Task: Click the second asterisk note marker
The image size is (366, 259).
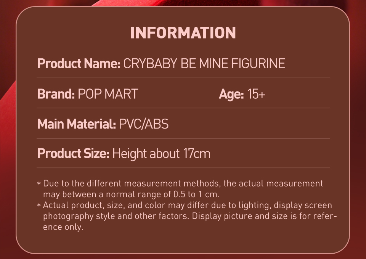Action: [x=39, y=205]
